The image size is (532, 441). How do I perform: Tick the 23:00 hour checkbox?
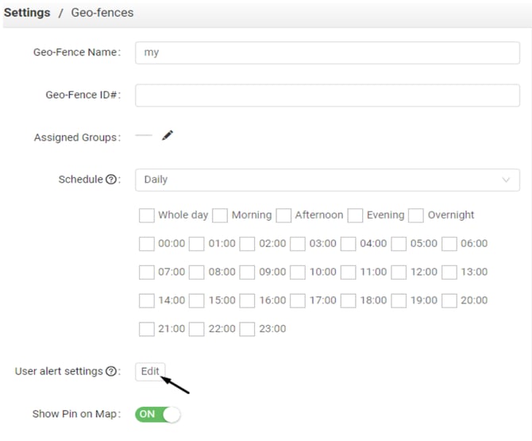coord(248,329)
